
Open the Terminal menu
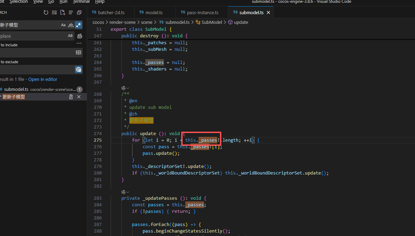coord(81,2)
